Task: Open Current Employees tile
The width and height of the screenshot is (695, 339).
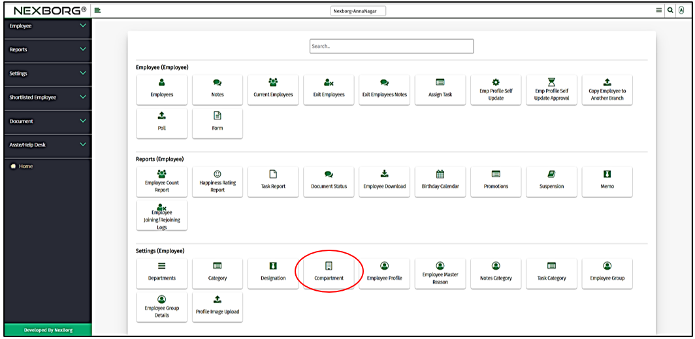Action: tap(273, 89)
